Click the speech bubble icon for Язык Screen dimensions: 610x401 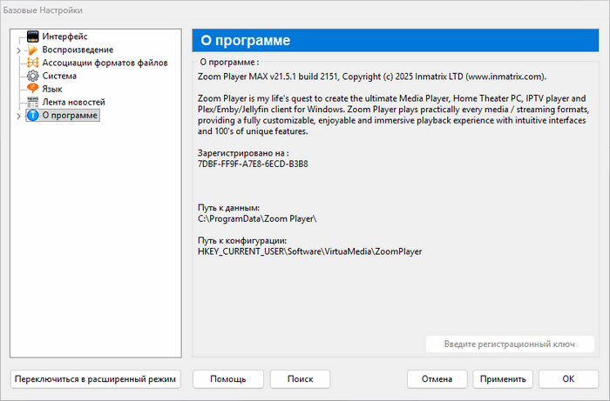pos(33,89)
